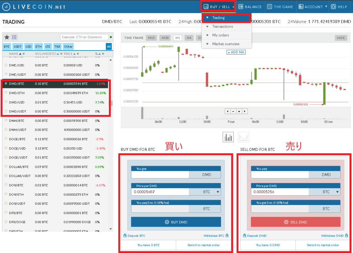Expand the Account dropdown
The image size is (353, 253).
pos(313,7)
